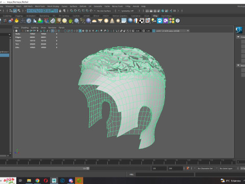The height and width of the screenshot is (184, 245).
Task: Toggle select by object type mode
Action: (x=15, y=11)
